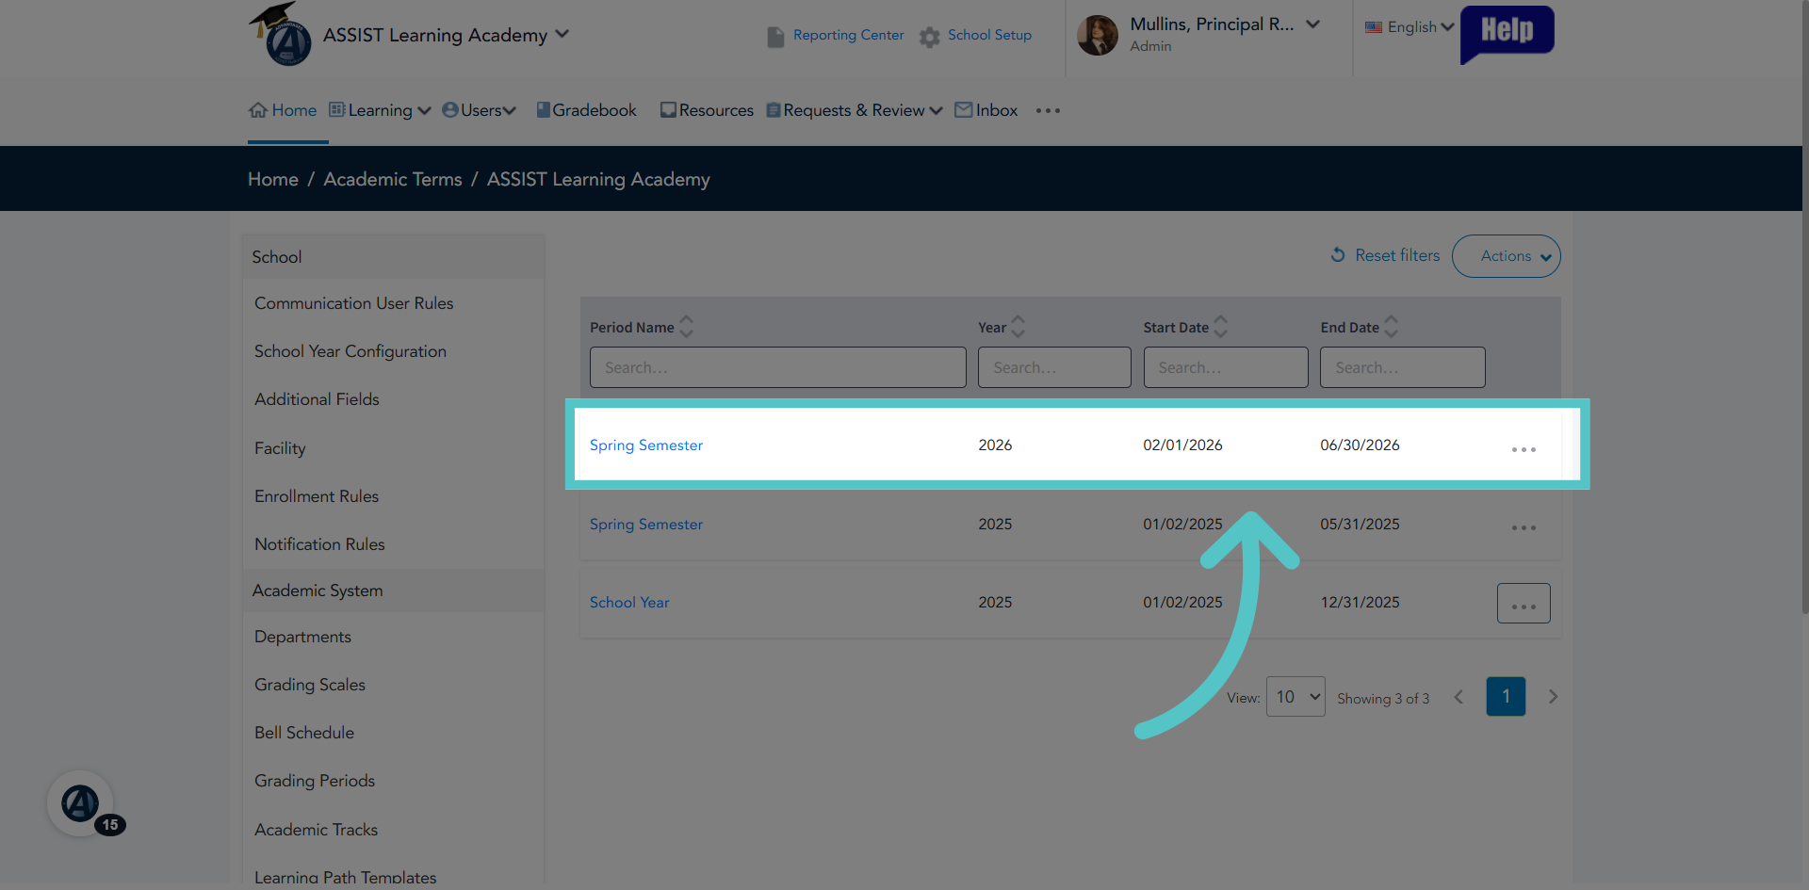Open row options for Spring Semester 2025
Viewport: 1809px width, 890px height.
(x=1524, y=527)
